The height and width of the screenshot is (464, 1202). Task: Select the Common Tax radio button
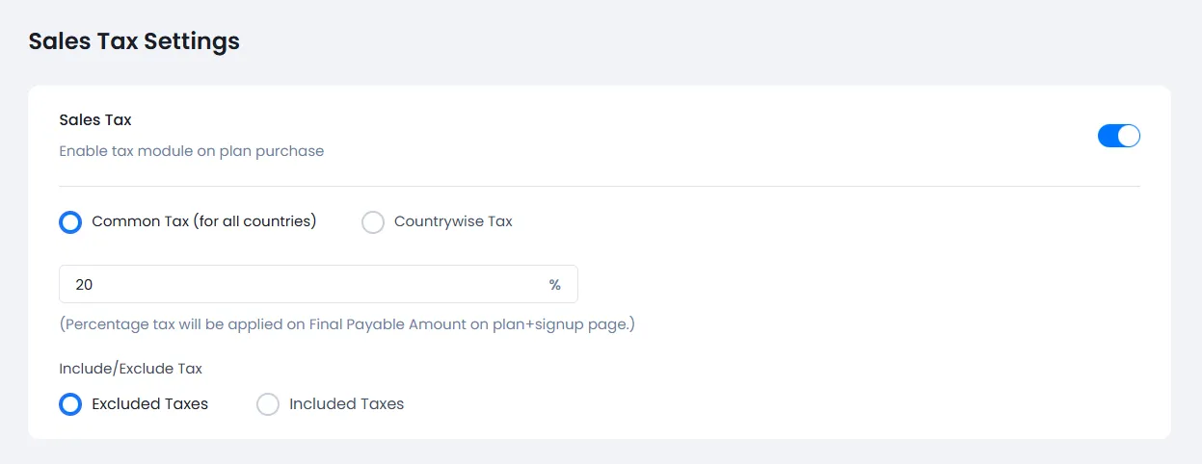(x=70, y=222)
